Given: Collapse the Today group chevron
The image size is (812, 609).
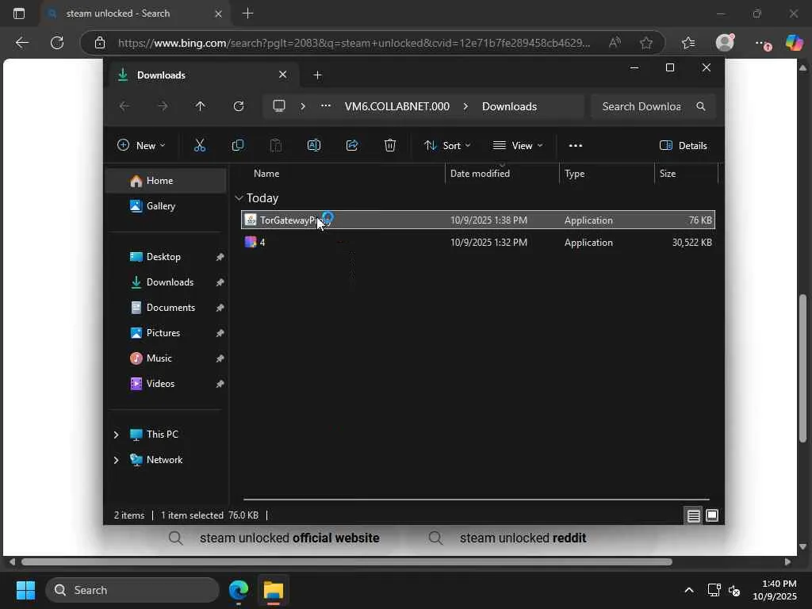Looking at the screenshot, I should tap(239, 197).
